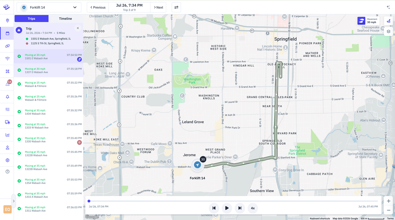Go to the Previous trip
The width and height of the screenshot is (395, 220).
point(98,7)
